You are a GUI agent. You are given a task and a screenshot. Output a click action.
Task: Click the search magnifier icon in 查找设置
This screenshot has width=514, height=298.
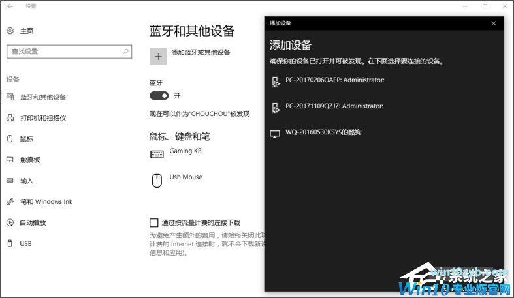(x=125, y=52)
